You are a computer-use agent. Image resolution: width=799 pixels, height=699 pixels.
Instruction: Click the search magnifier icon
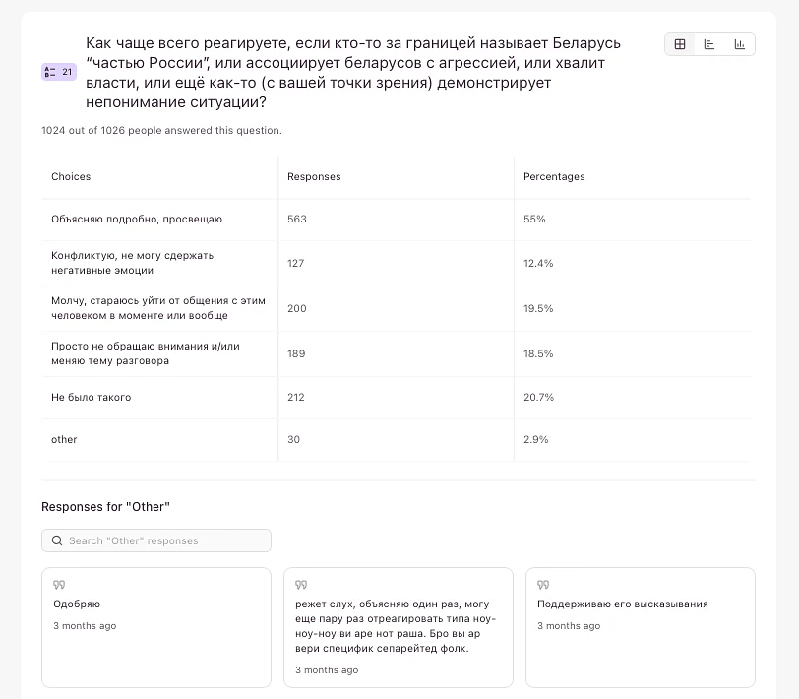[x=58, y=540]
